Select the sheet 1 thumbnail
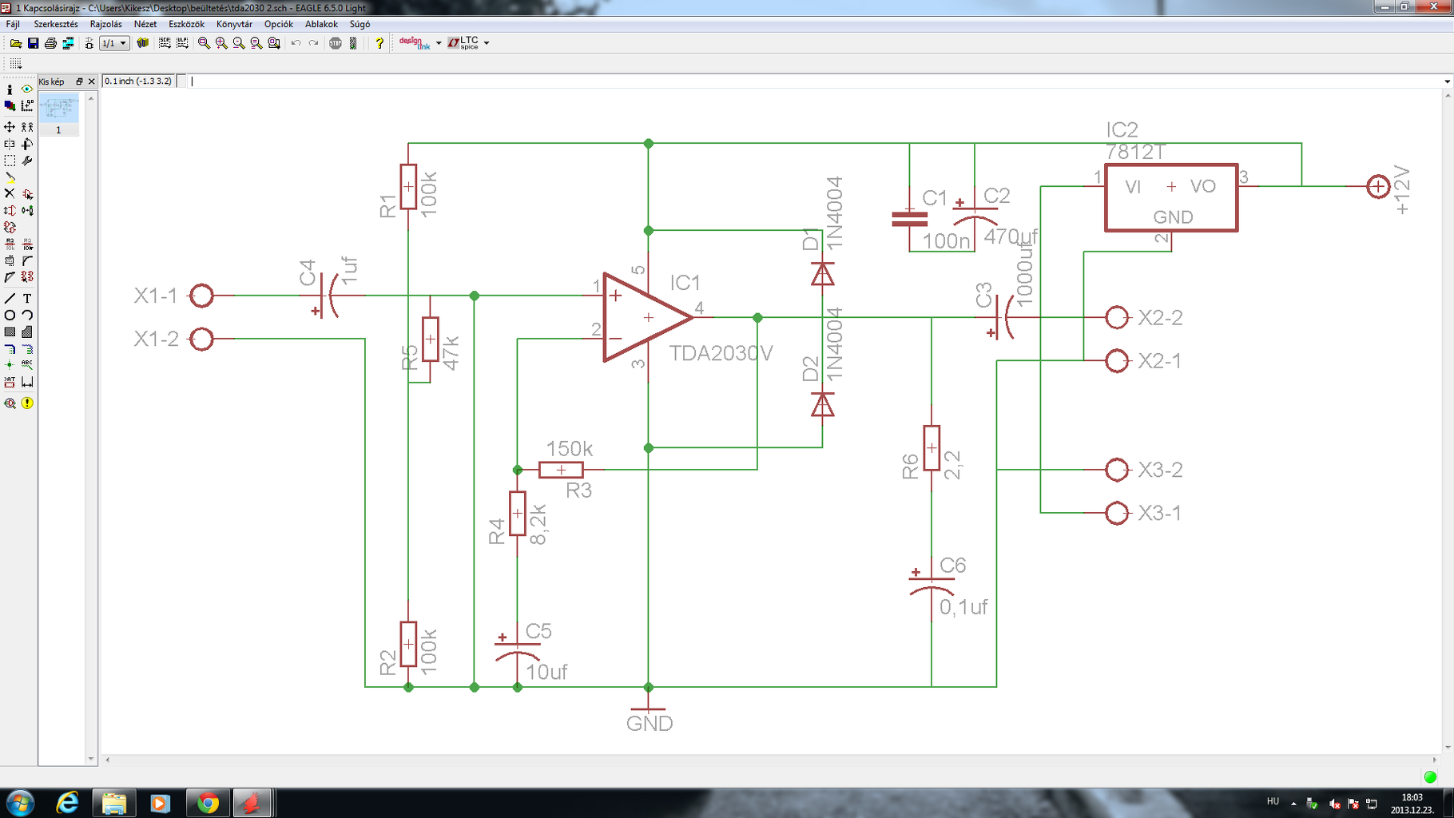The width and height of the screenshot is (1454, 818). pos(59,115)
